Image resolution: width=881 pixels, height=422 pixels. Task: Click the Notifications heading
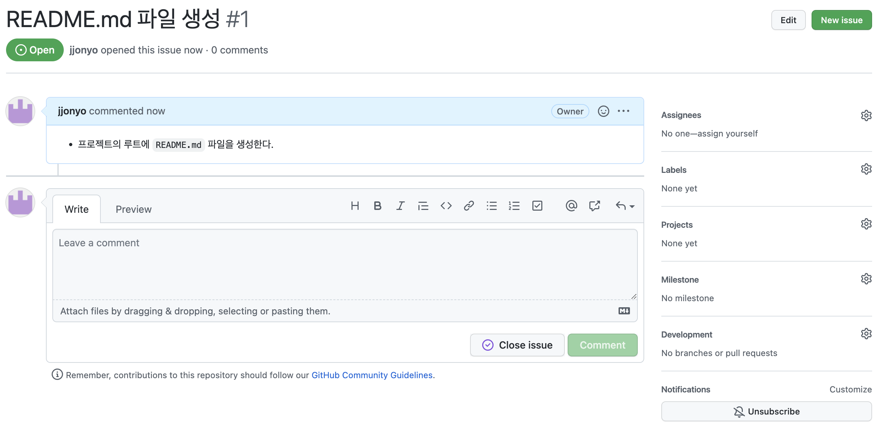click(x=685, y=390)
